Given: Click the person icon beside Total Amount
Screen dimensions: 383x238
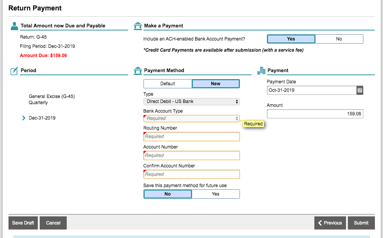Looking at the screenshot, I should click(x=14, y=26).
